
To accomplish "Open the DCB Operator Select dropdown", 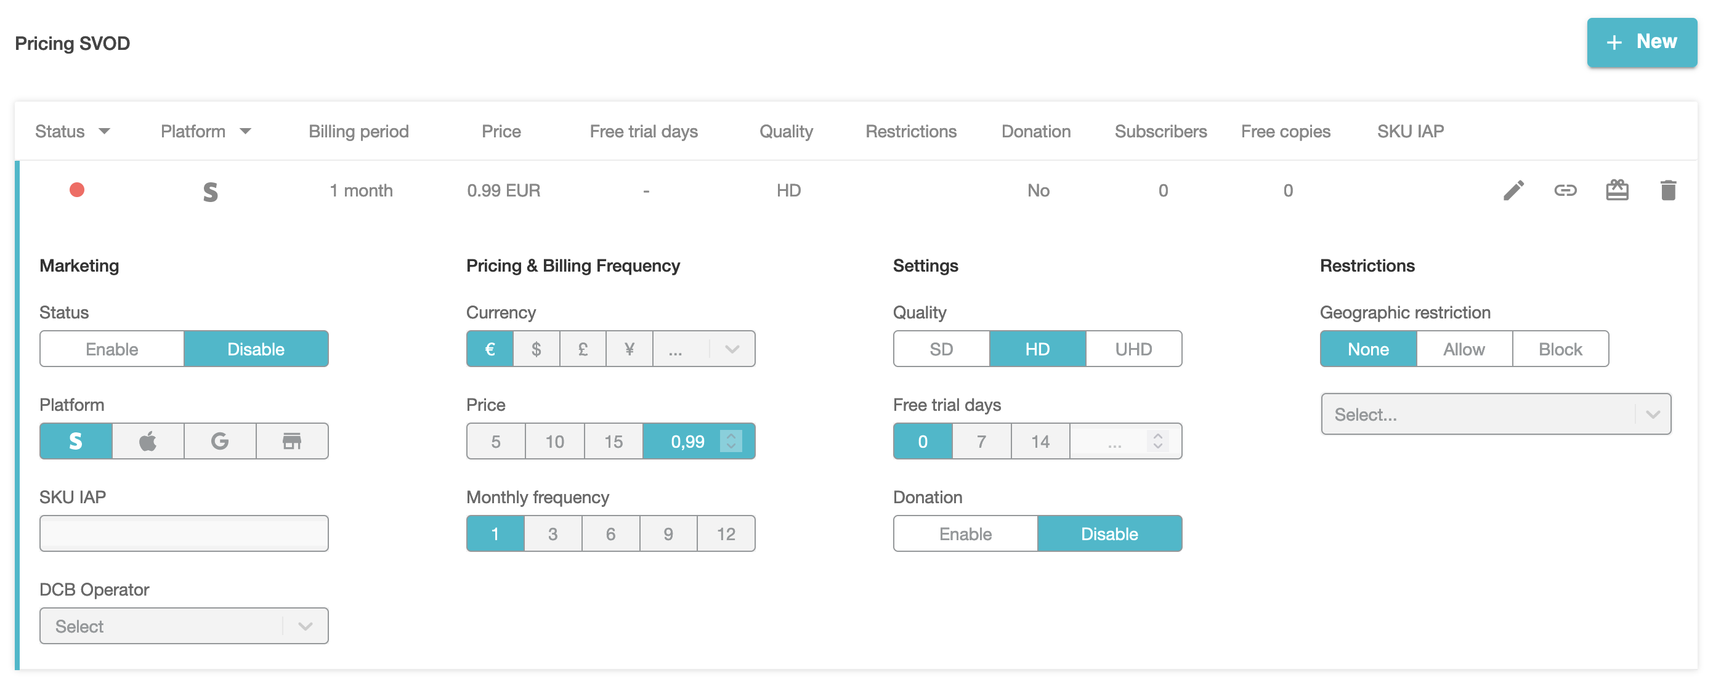I will click(184, 626).
